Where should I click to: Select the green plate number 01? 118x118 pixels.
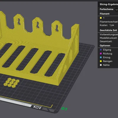point(64,109)
